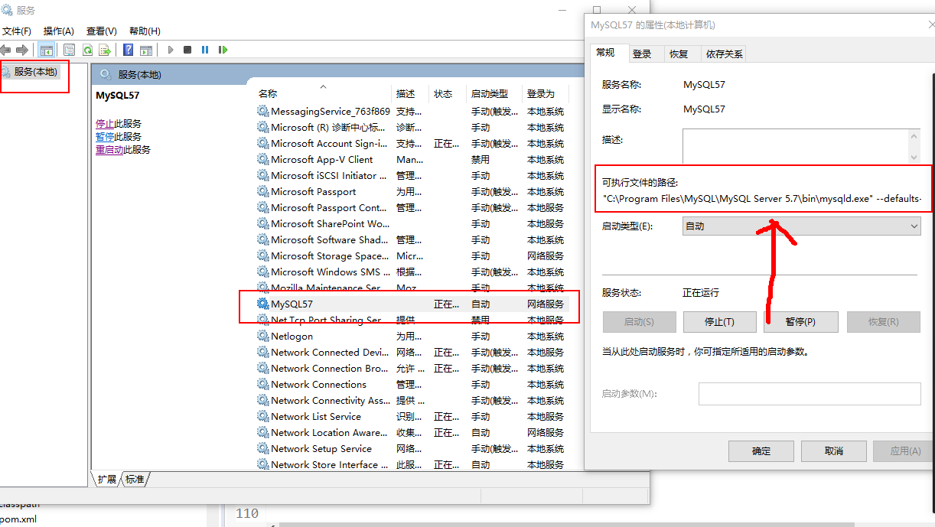Click the gear icon of Microsoft iSCSI Initiator
The width and height of the screenshot is (935, 527).
(263, 175)
